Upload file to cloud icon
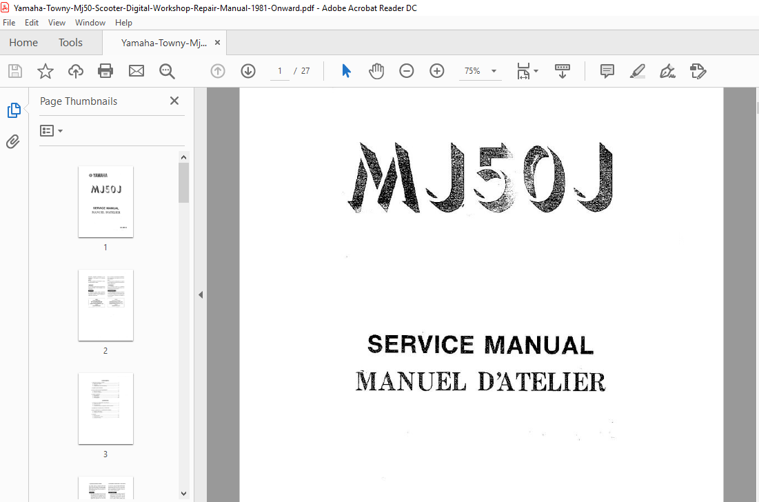Viewport: 759px width, 502px height. click(76, 71)
